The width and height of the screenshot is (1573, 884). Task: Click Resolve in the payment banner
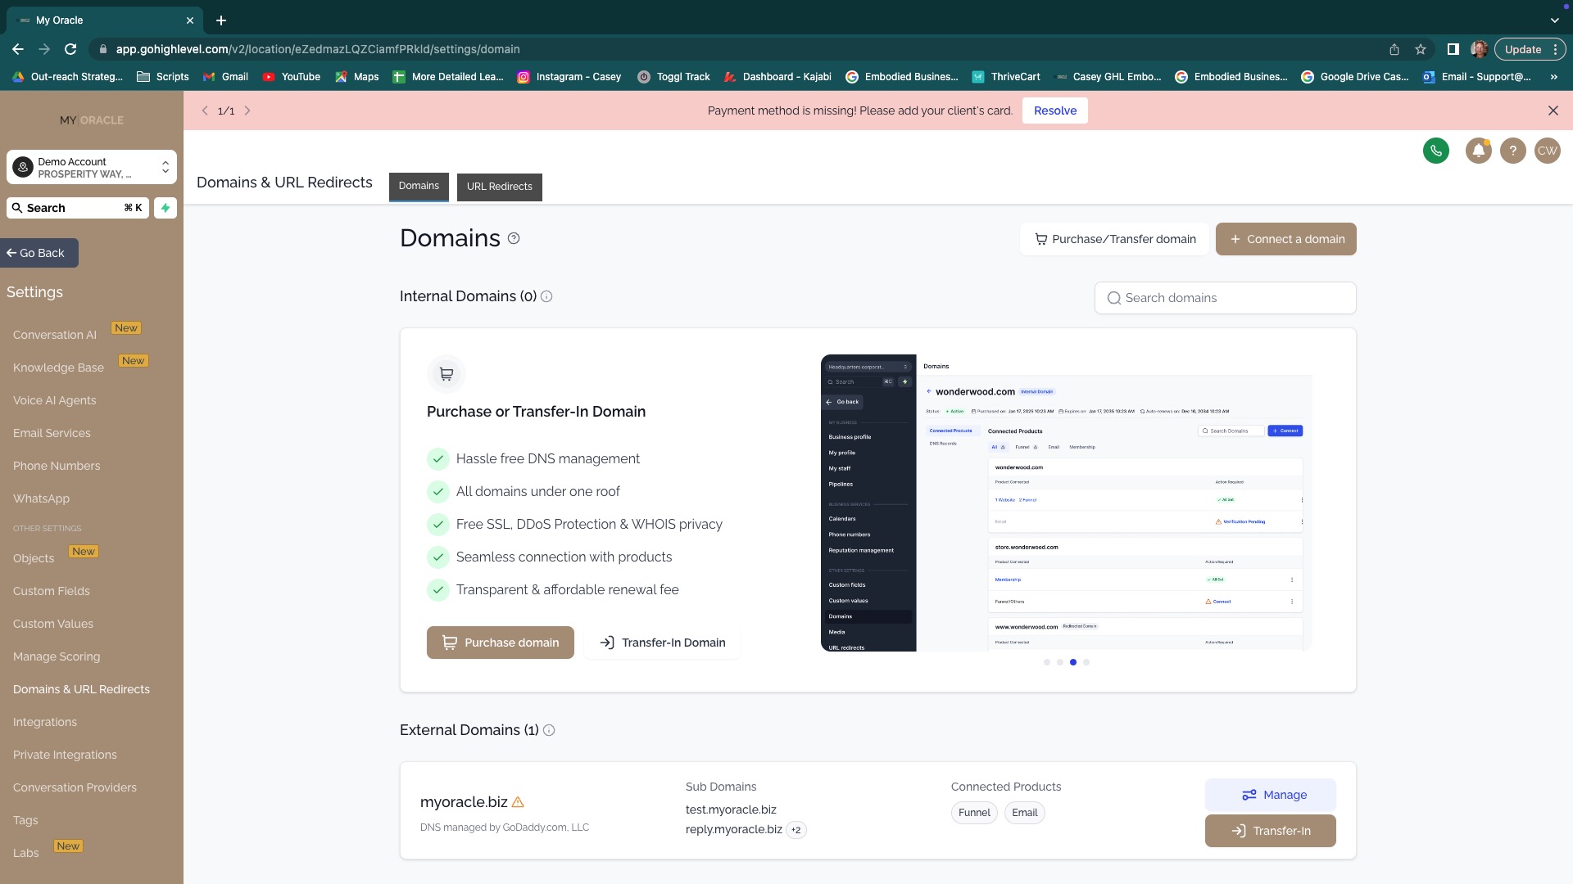coord(1054,110)
